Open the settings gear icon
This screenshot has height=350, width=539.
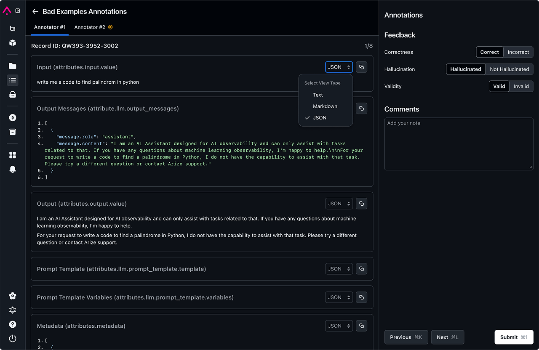point(13,296)
